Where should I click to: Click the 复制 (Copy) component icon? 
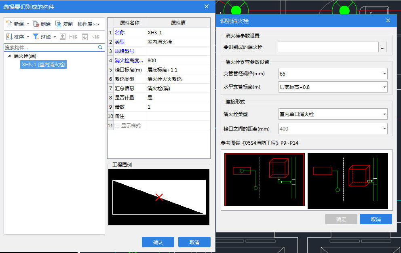tap(58, 24)
